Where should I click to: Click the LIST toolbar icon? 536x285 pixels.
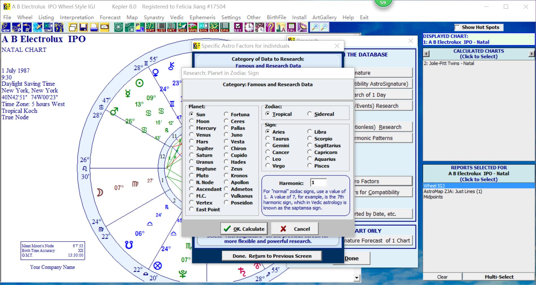click(x=161, y=27)
